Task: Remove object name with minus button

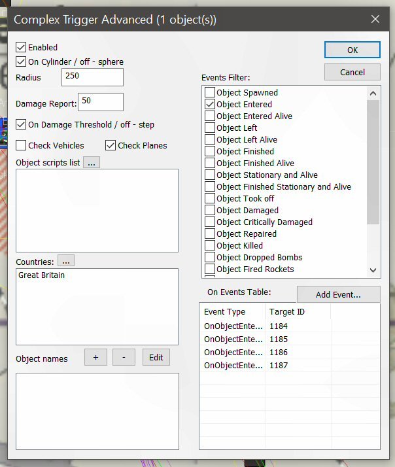Action: coord(124,357)
